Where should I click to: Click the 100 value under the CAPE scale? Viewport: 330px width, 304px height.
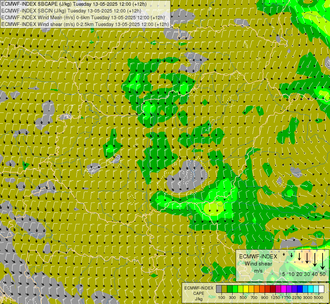point(221,298)
